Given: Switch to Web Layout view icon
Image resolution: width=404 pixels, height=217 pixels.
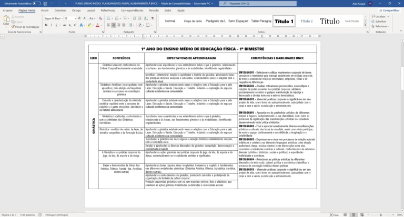Looking at the screenshot, I should coord(362,215).
